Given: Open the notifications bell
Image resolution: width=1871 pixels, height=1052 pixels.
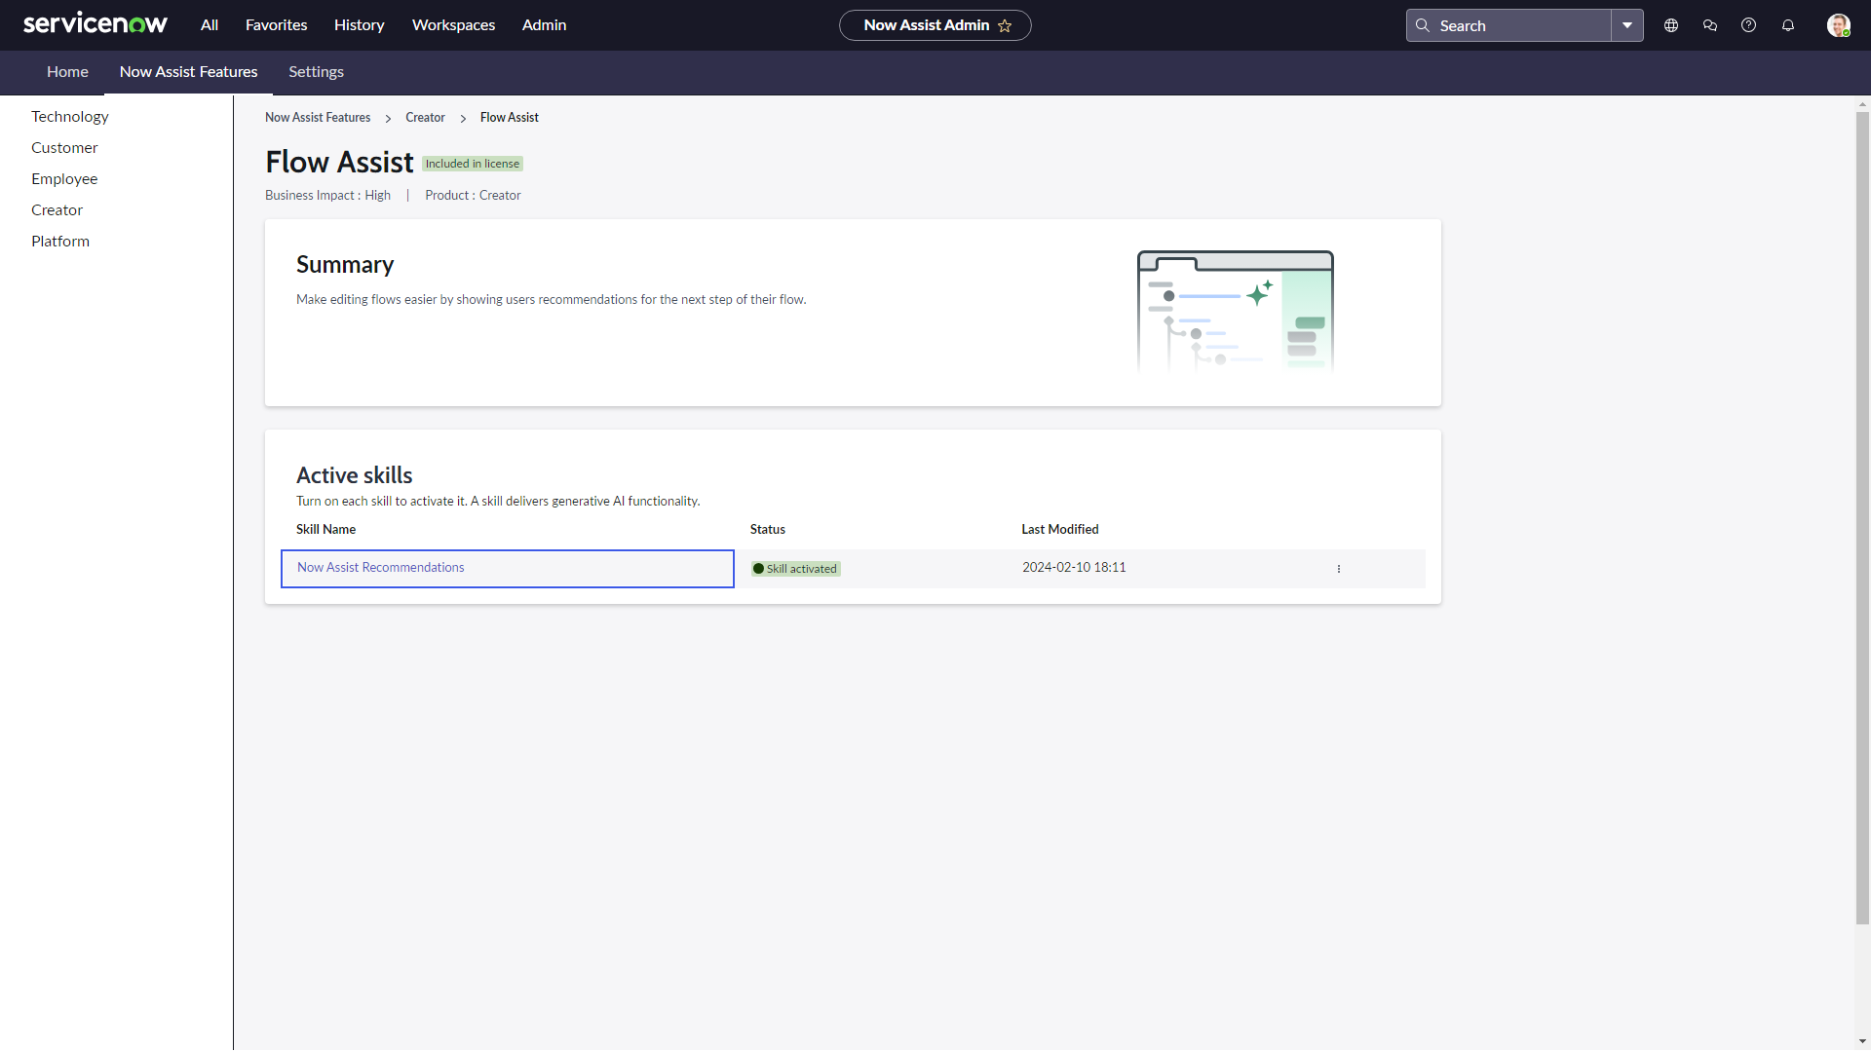Looking at the screenshot, I should click(x=1788, y=25).
